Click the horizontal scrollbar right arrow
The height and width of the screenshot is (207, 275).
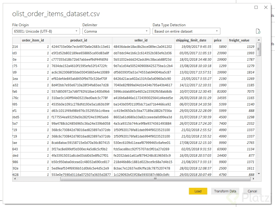pos(253,179)
